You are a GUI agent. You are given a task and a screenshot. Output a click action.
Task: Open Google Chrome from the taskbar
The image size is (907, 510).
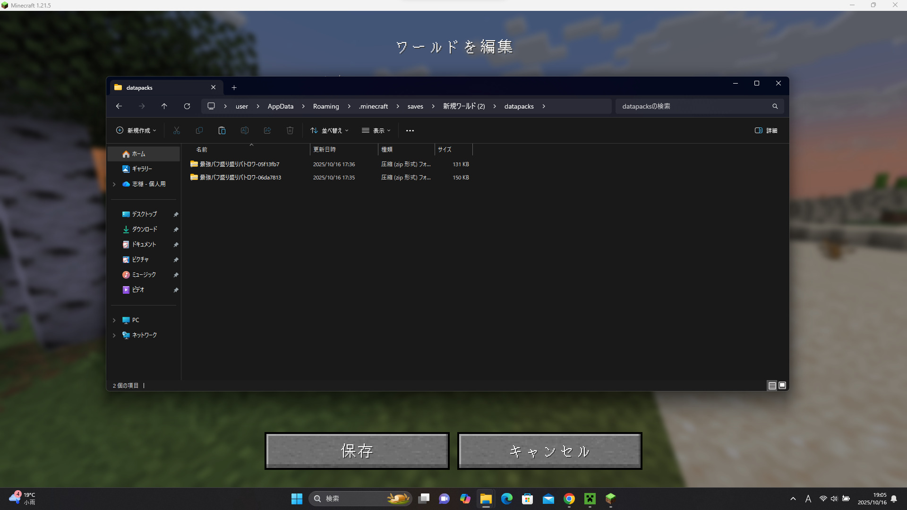pos(569,499)
